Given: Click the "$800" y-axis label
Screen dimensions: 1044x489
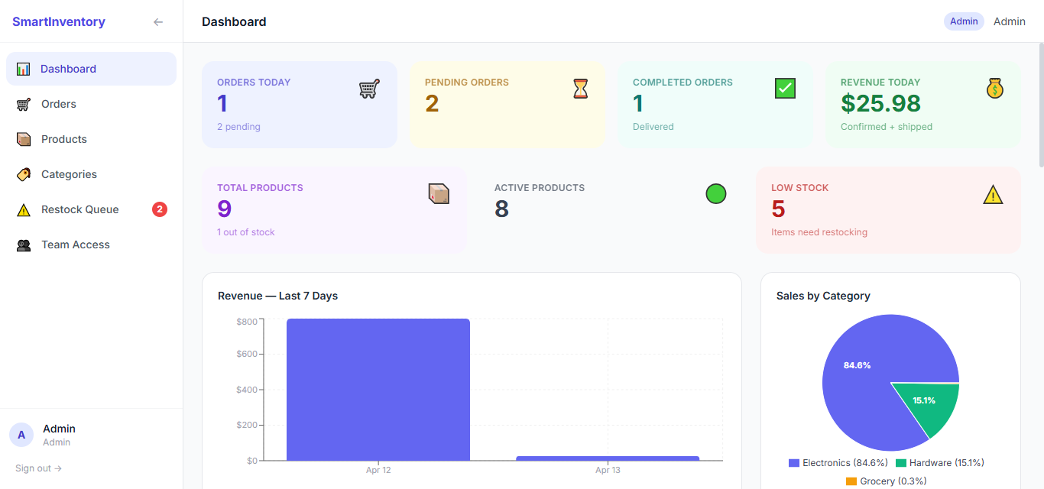Looking at the screenshot, I should 247,322.
